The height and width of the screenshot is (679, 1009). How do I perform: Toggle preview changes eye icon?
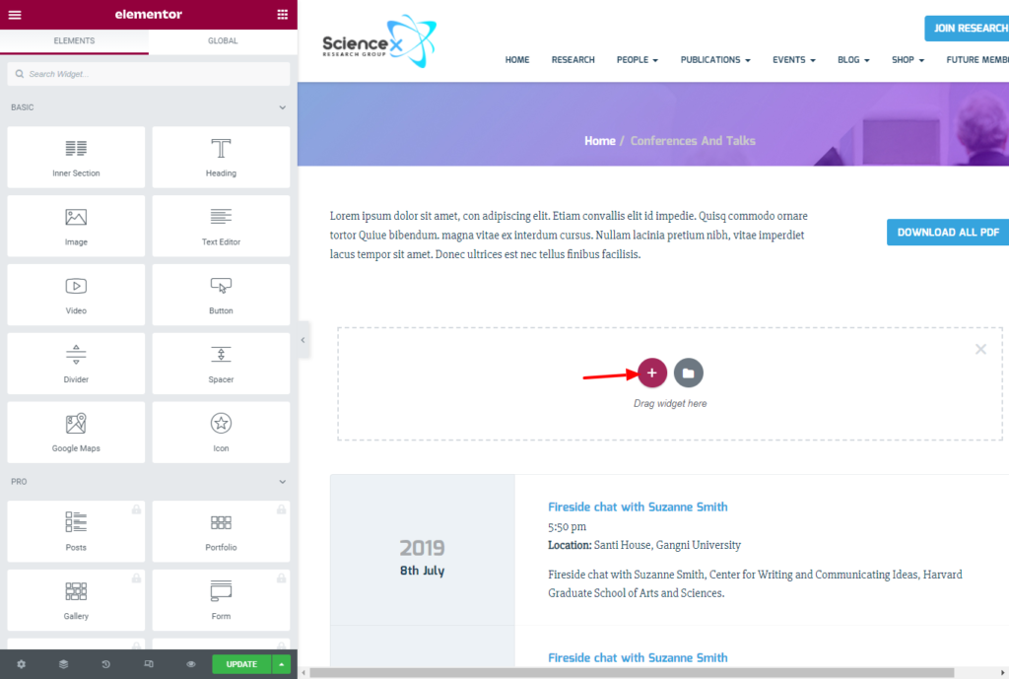pyautogui.click(x=191, y=664)
